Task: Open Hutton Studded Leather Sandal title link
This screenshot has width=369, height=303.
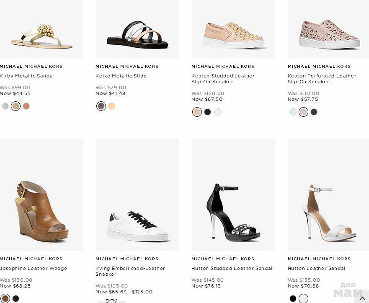Action: (x=232, y=268)
